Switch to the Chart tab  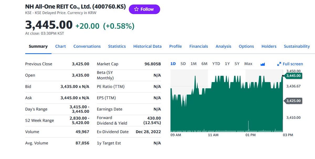(60, 46)
